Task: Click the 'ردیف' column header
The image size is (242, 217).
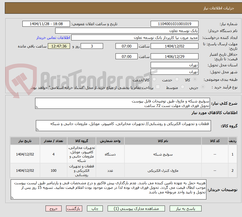Action: [x=232, y=141]
